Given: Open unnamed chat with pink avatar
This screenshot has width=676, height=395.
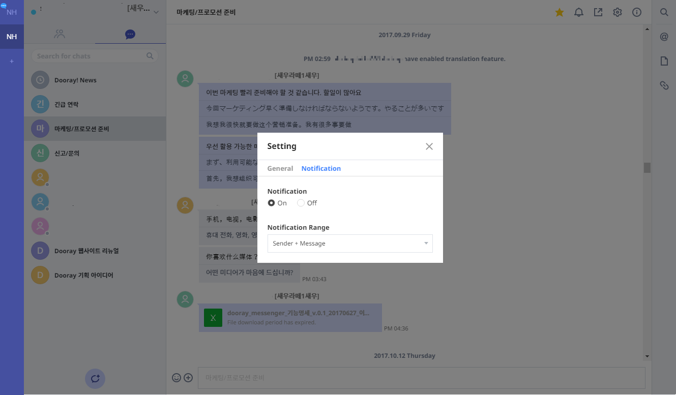Looking at the screenshot, I should 95,227.
